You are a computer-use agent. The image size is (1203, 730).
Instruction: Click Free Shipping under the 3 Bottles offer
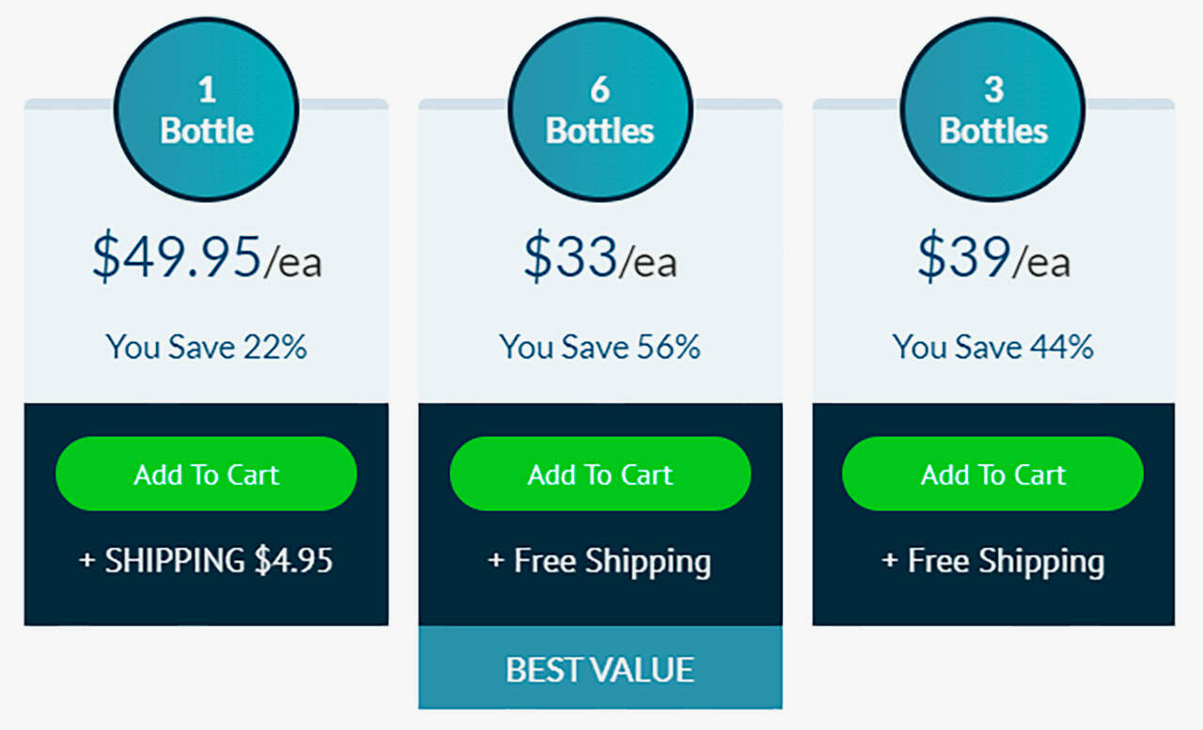[x=993, y=562]
